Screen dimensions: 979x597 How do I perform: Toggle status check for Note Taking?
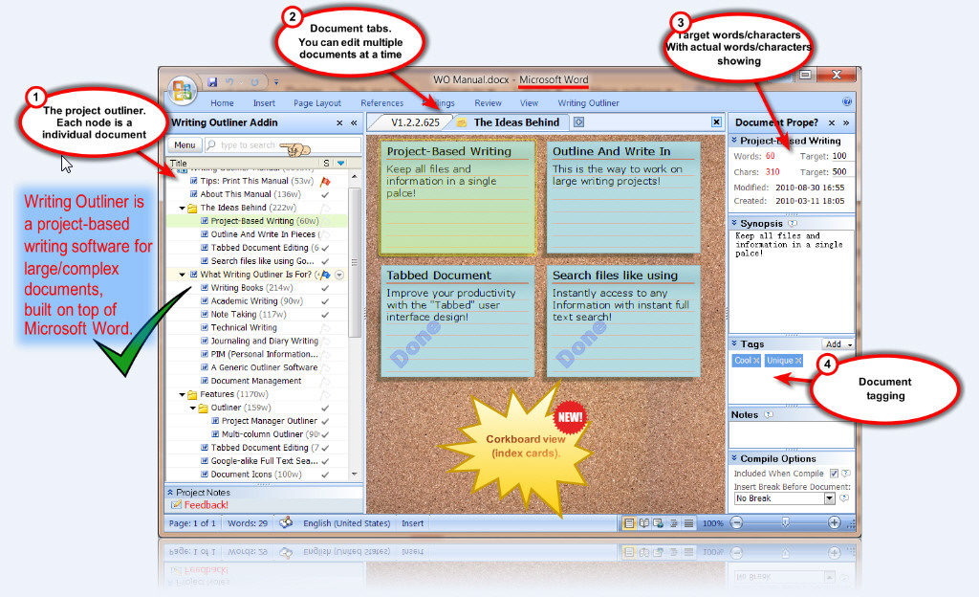[x=325, y=315]
